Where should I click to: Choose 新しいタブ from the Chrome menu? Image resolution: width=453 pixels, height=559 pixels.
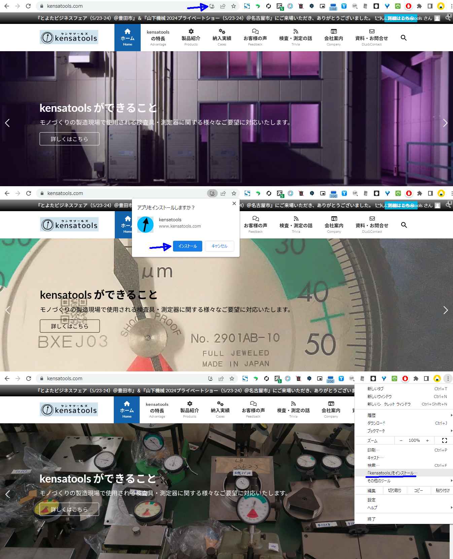click(376, 389)
